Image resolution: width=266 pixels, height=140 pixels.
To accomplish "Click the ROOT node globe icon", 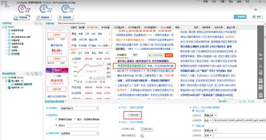I will pyautogui.click(x=6, y=27).
